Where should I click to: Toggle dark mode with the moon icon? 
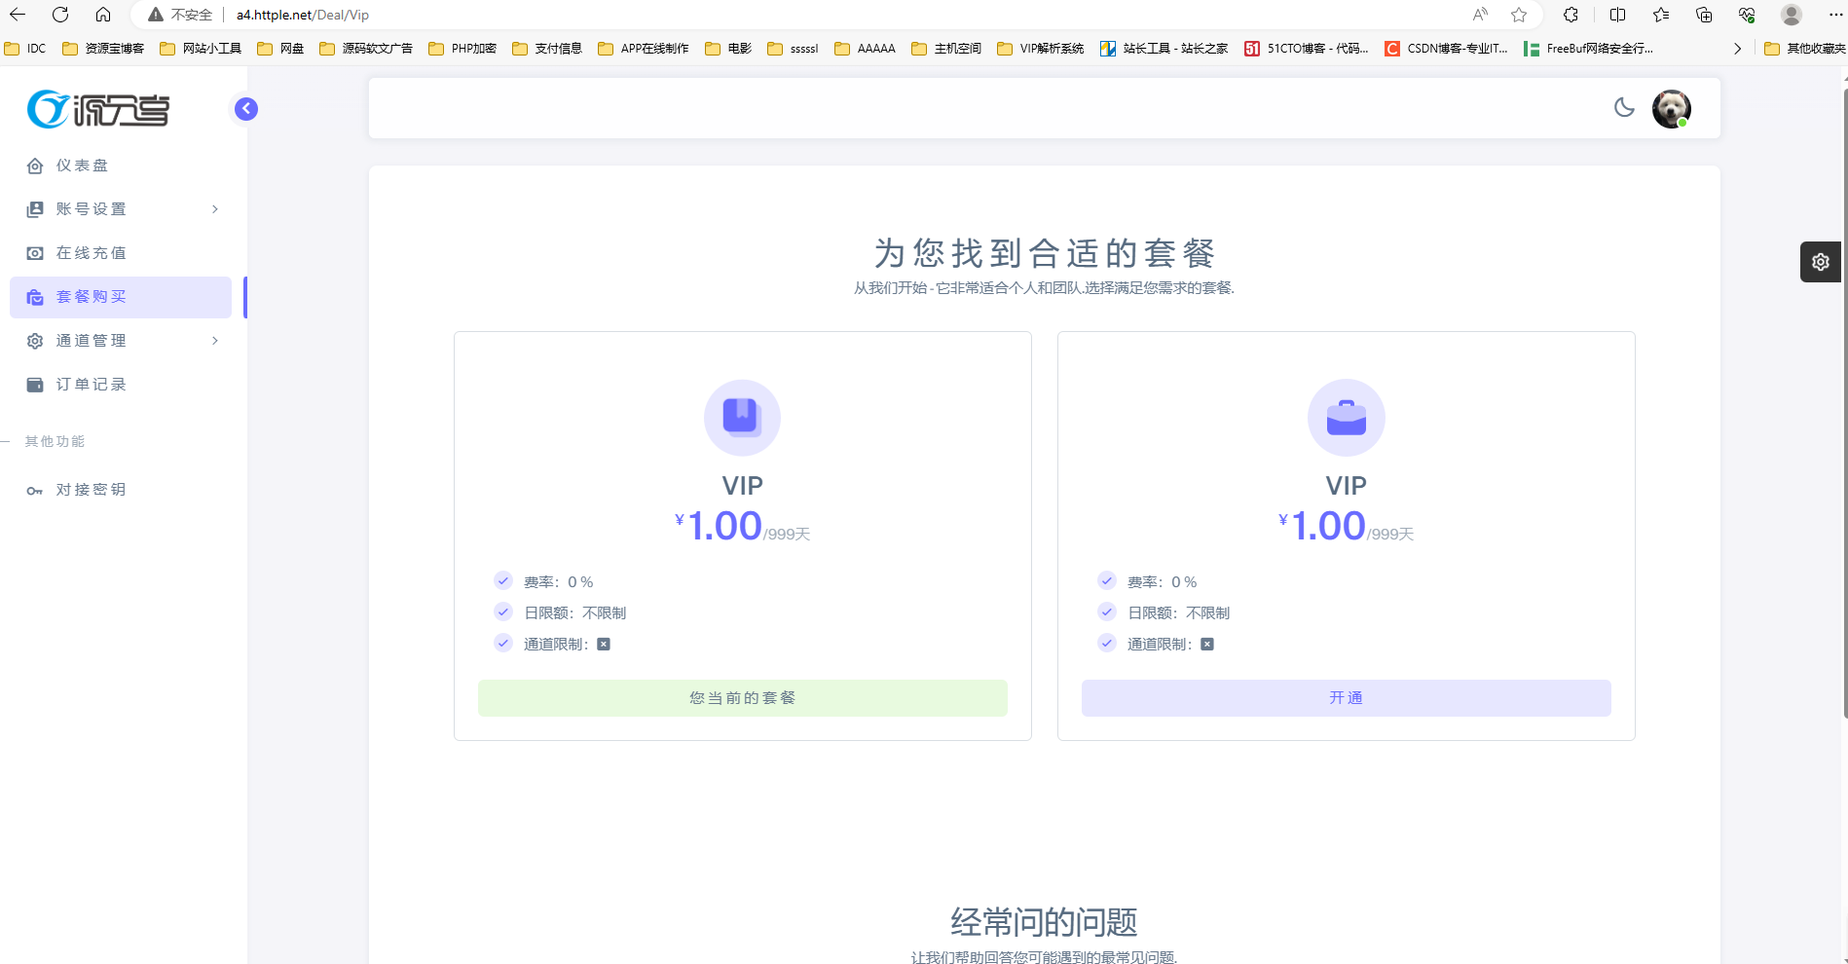[x=1624, y=108]
